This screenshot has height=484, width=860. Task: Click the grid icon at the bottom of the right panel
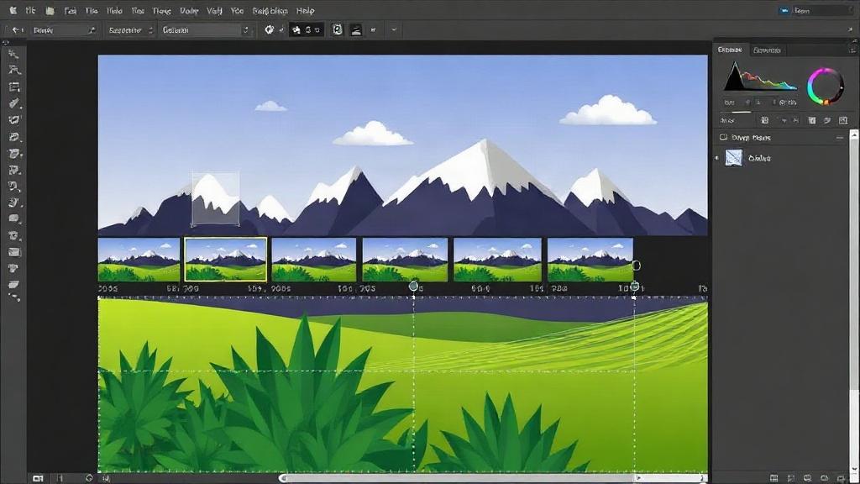coord(773,478)
